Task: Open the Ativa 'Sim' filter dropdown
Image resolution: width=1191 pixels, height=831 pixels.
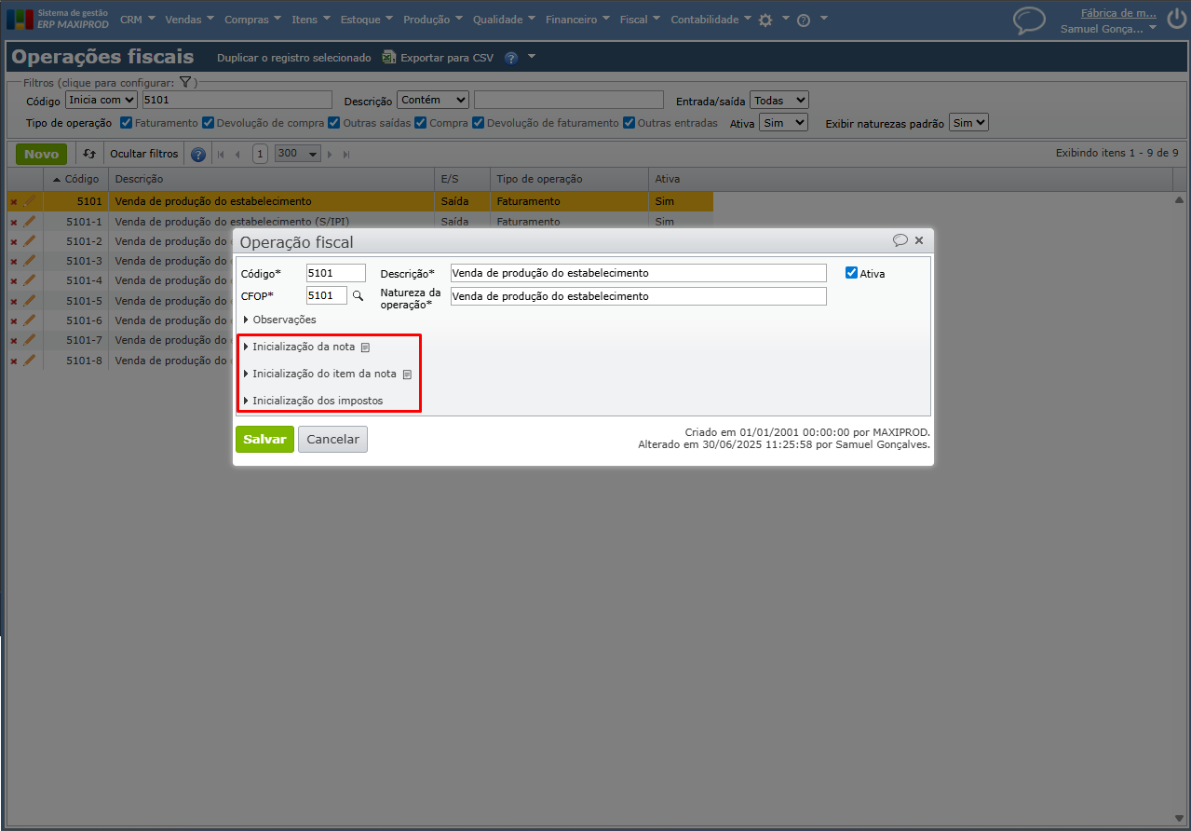Action: point(783,123)
